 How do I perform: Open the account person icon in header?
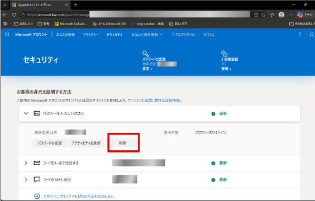point(312,35)
